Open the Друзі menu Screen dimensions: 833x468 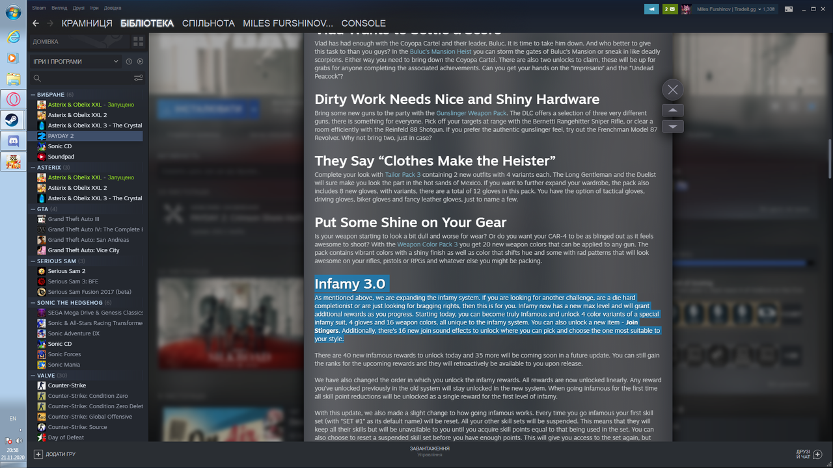(79, 8)
